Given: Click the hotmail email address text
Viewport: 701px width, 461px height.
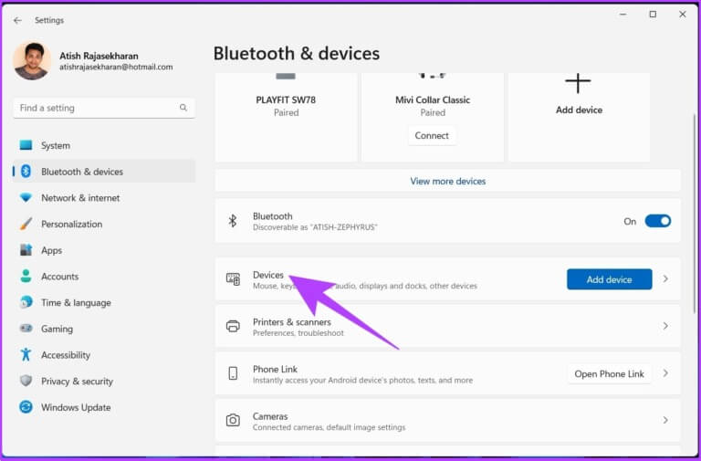Looking at the screenshot, I should click(x=116, y=67).
